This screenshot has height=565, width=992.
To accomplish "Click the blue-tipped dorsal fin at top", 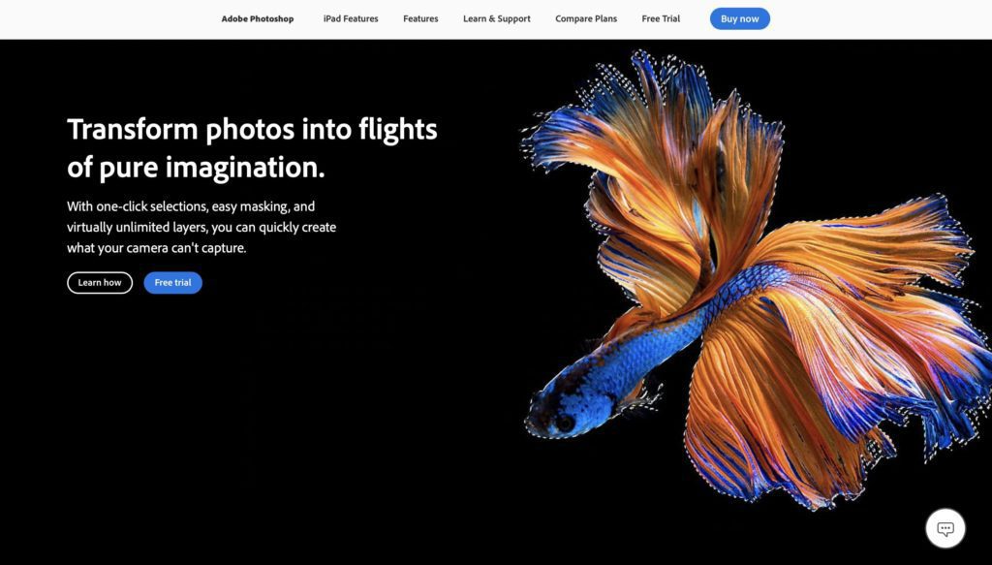I will (652, 95).
